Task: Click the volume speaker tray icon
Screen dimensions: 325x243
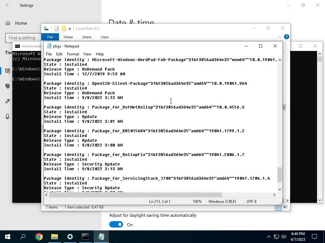Action: [284, 237]
